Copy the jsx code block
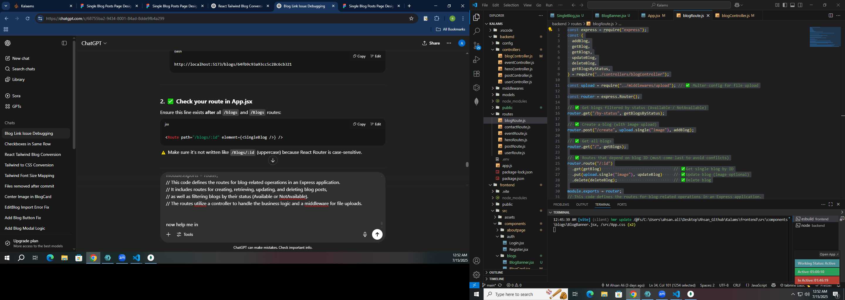This screenshot has width=845, height=300. pos(359,124)
